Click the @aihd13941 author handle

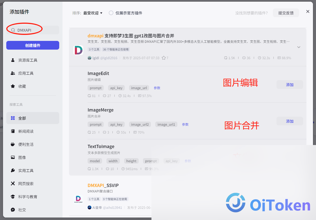[112, 207]
